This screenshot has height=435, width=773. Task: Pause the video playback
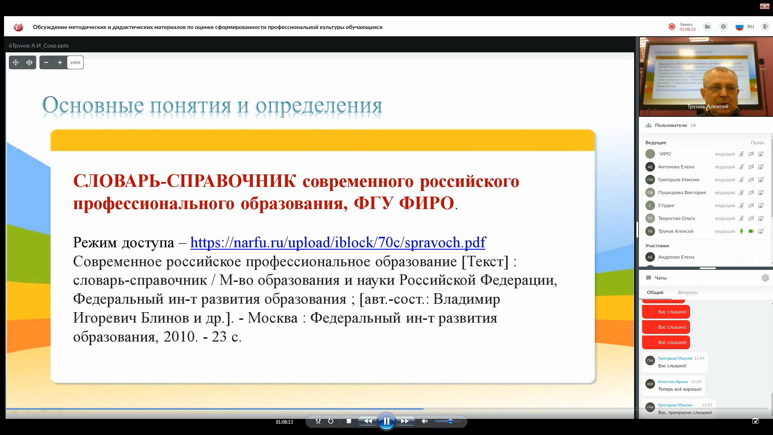(x=386, y=421)
